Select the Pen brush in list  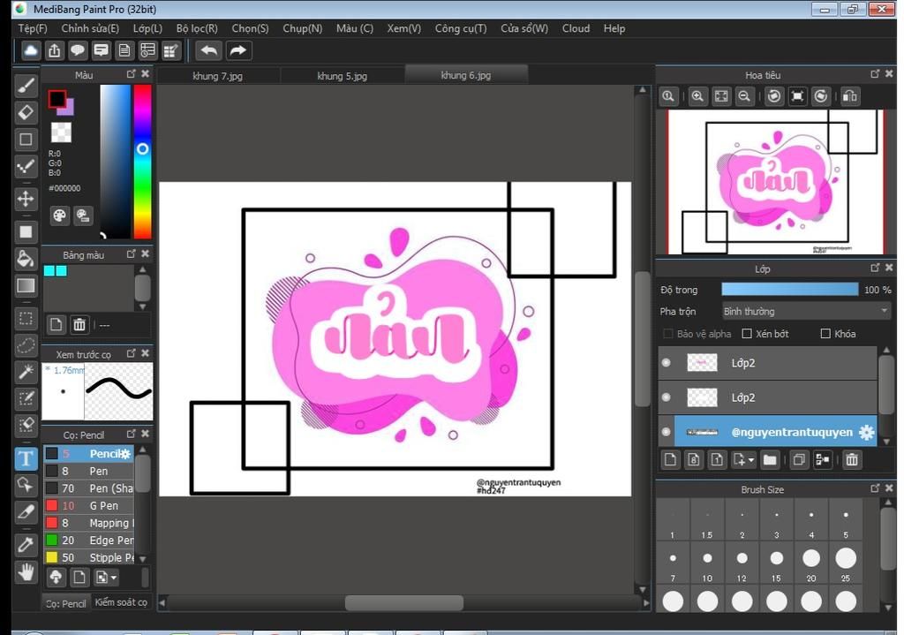[89, 472]
